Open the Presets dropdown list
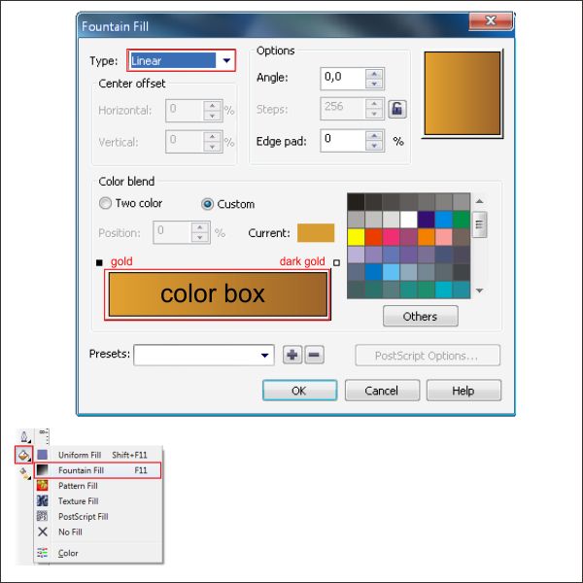The image size is (583, 583). pyautogui.click(x=204, y=355)
